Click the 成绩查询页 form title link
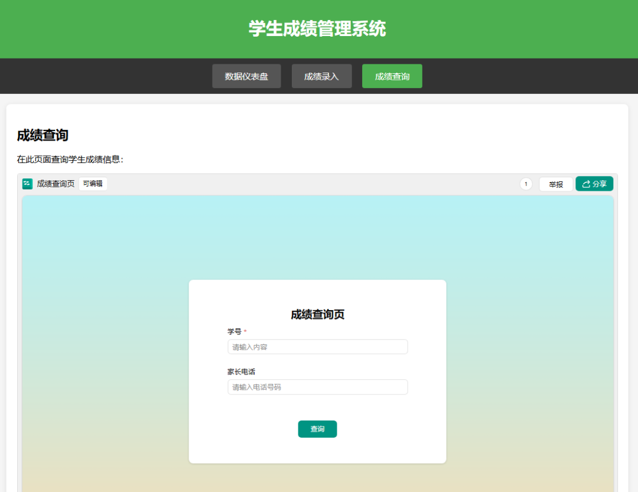 pyautogui.click(x=57, y=184)
